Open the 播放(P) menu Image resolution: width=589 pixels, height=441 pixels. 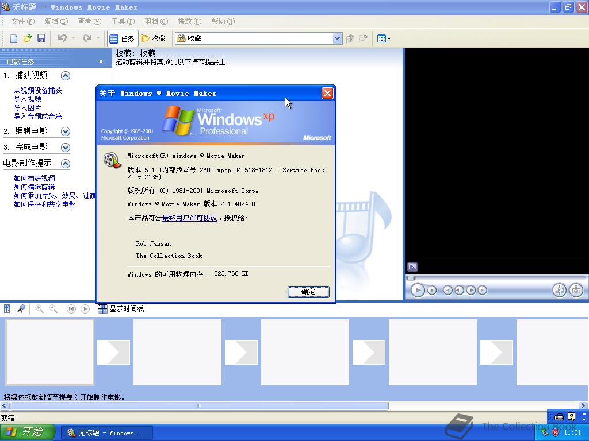click(190, 21)
